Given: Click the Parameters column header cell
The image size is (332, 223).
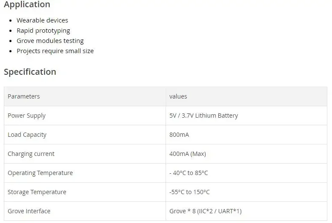Looking at the screenshot, I should [24, 96].
